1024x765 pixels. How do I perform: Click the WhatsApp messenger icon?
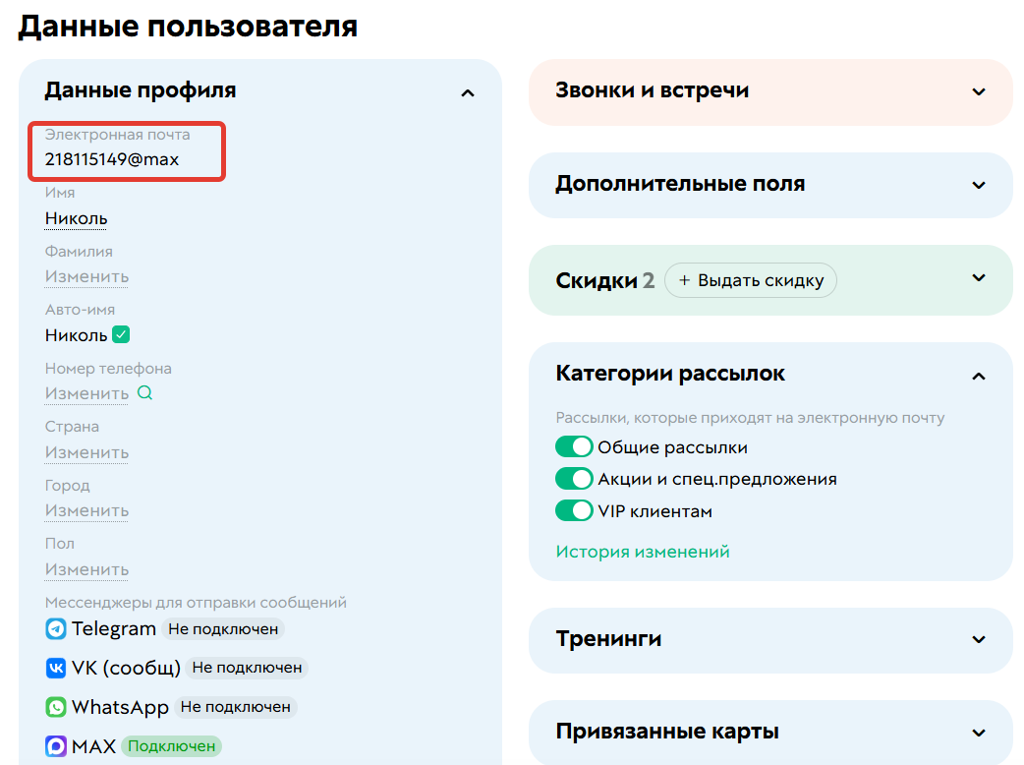54,706
